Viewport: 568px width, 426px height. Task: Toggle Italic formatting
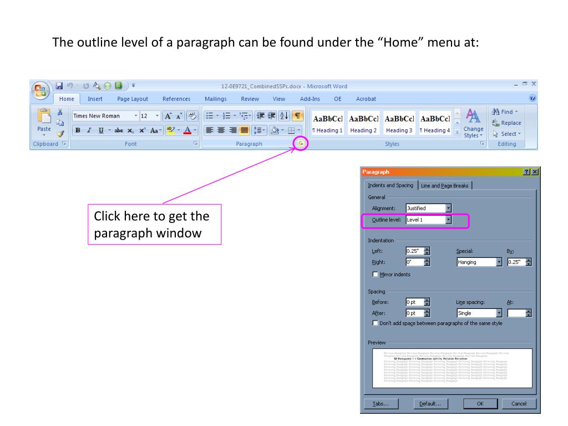[89, 130]
